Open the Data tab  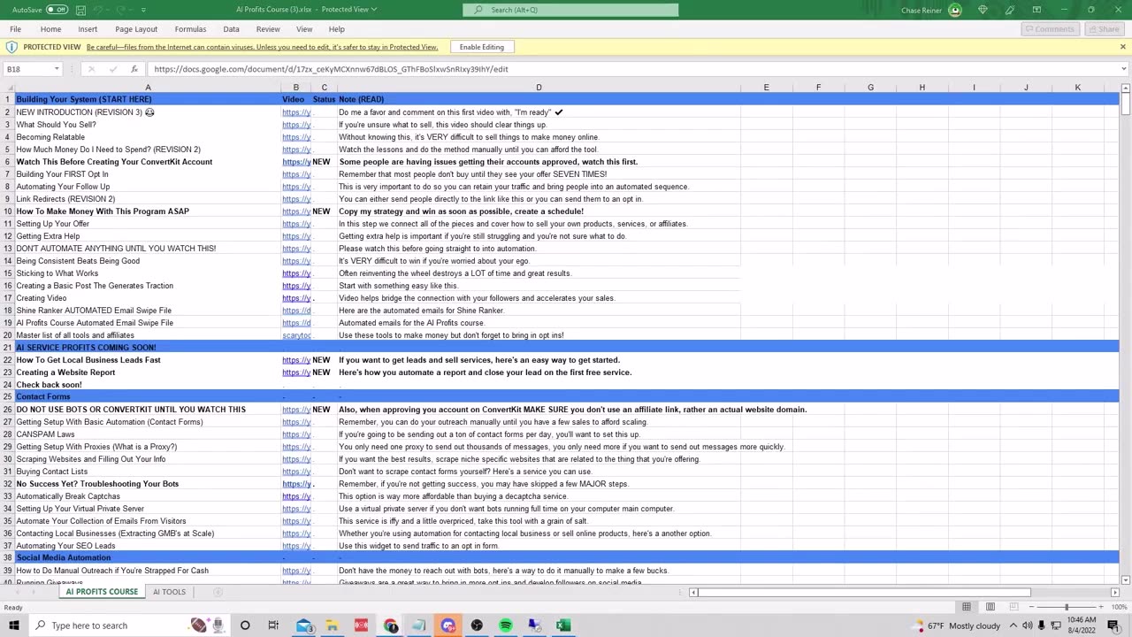coord(231,29)
